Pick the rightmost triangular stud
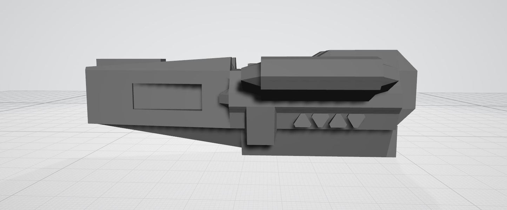 click(356, 121)
